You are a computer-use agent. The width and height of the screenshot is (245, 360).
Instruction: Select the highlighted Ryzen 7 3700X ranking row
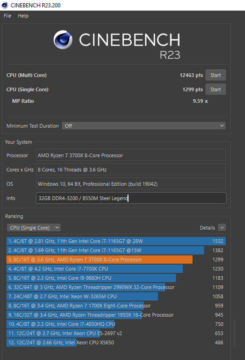tap(116, 260)
